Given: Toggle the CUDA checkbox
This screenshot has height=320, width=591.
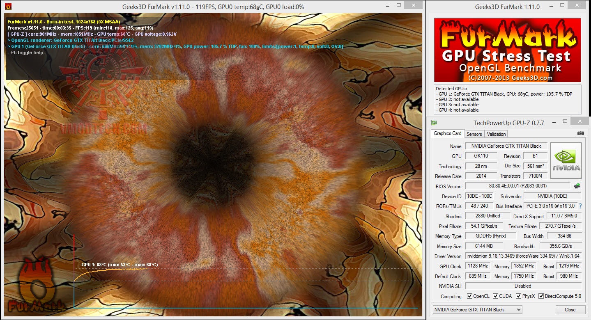Looking at the screenshot, I should tap(496, 296).
